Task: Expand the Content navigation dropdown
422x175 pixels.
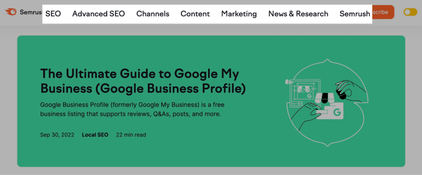Action: pyautogui.click(x=195, y=14)
